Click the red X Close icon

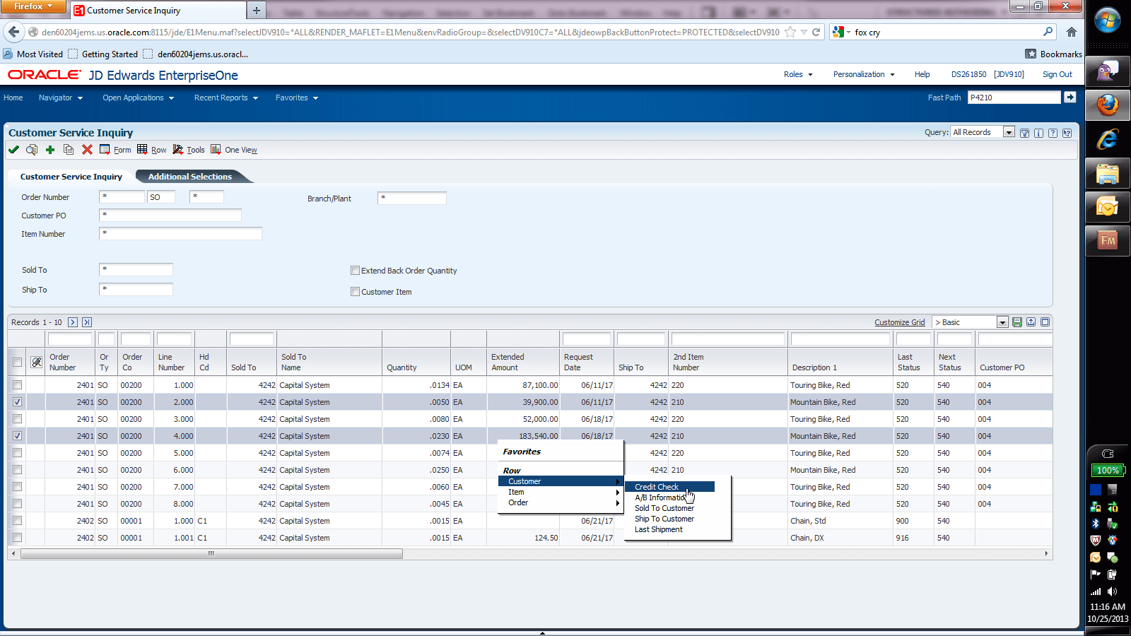pos(87,150)
